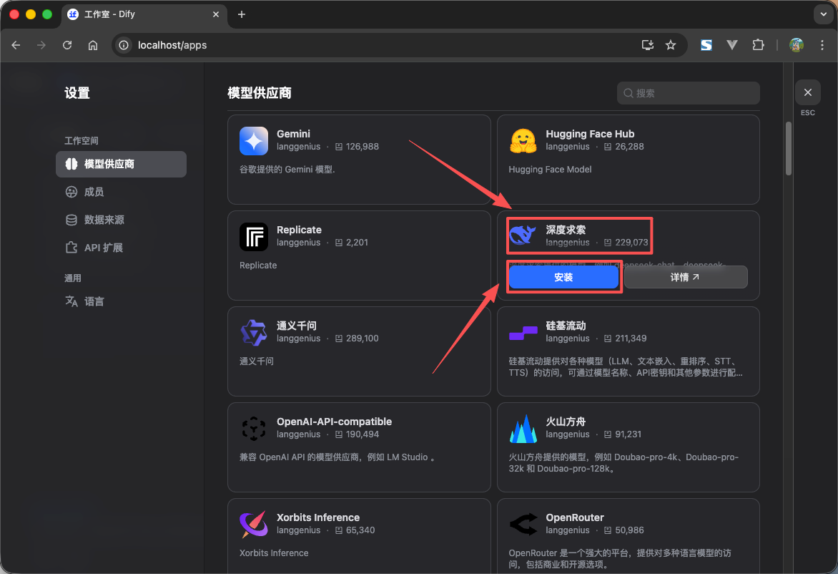Go to 数据来源 data source settings
Image resolution: width=838 pixels, height=574 pixels.
pos(104,220)
